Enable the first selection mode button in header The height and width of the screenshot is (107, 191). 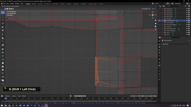(5, 9)
